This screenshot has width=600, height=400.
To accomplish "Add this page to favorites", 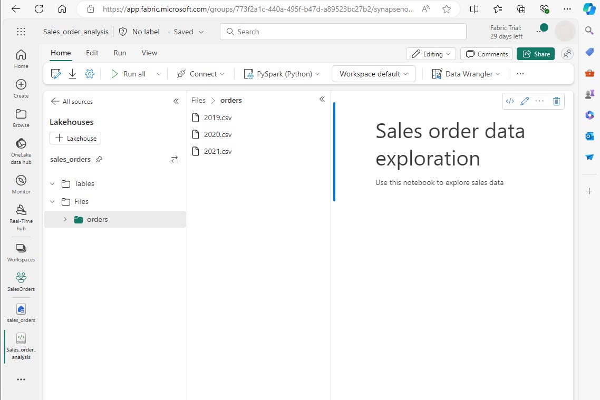I will tap(446, 9).
